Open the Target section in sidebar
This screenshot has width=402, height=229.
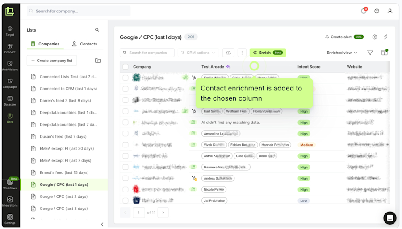point(10,31)
